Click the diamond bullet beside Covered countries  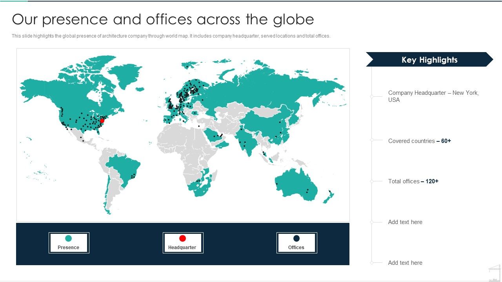pos(372,140)
